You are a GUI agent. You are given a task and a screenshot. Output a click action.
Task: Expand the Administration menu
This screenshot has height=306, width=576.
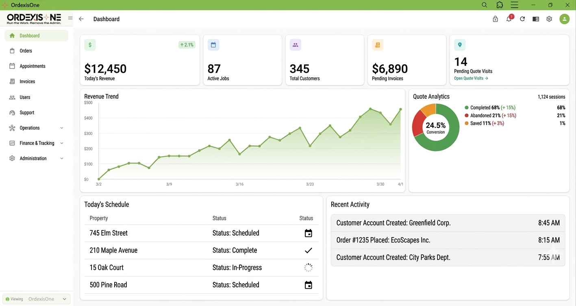[x=33, y=158]
